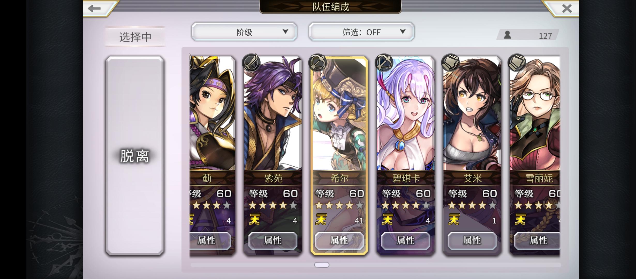The image size is (636, 279).
Task: Click fist class icon on 雪丽妮's card
Action: point(517,63)
